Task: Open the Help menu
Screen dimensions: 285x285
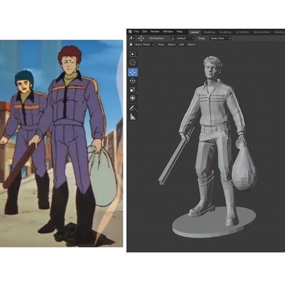Action: 180,31
